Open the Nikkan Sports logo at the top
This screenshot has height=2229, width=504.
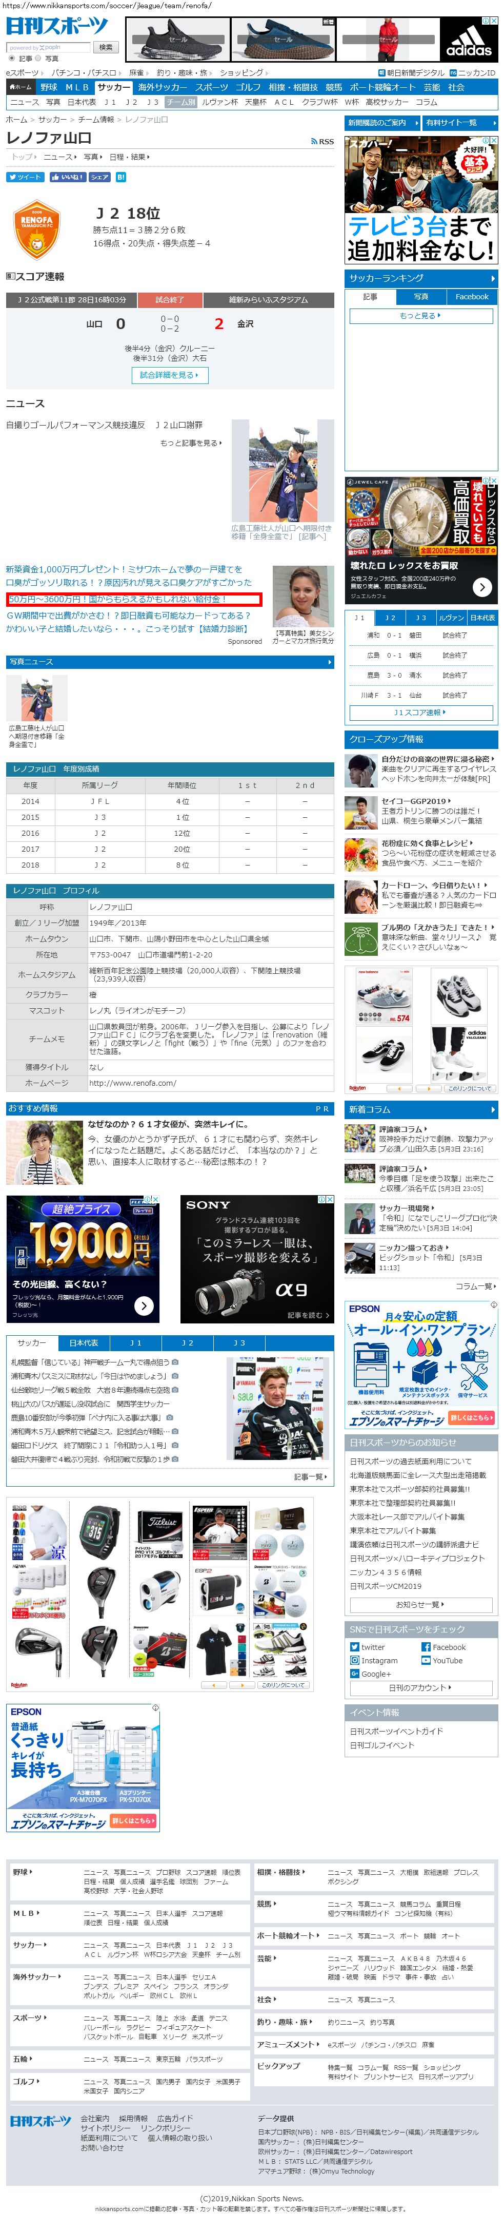click(x=57, y=26)
